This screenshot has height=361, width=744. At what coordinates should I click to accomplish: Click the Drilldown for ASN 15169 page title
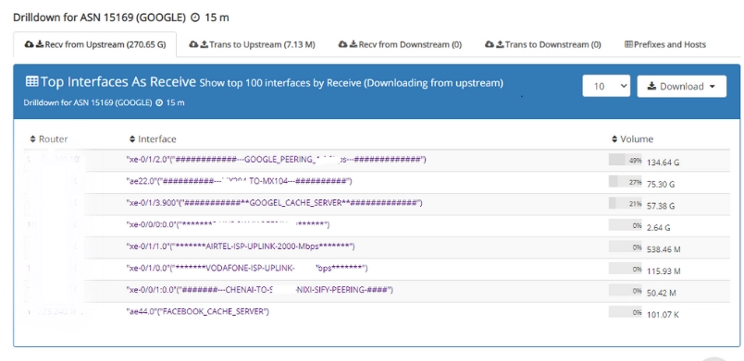(99, 18)
